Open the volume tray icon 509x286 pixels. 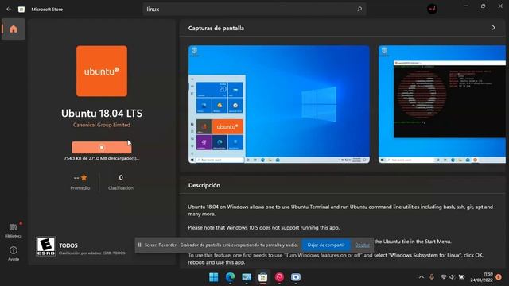click(x=453, y=277)
